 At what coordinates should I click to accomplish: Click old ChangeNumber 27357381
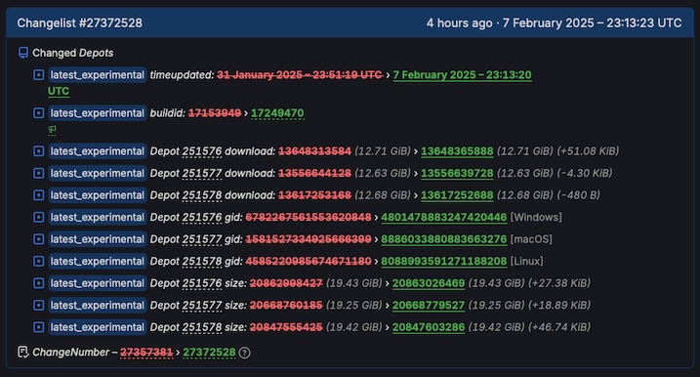coord(146,352)
